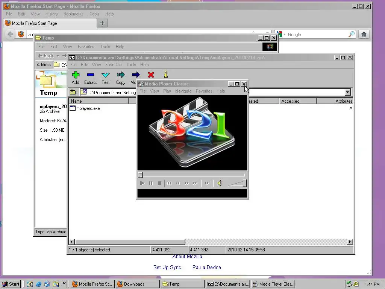The width and height of the screenshot is (385, 289).
Task: Skip to next track in Media Player
Action: point(195,183)
